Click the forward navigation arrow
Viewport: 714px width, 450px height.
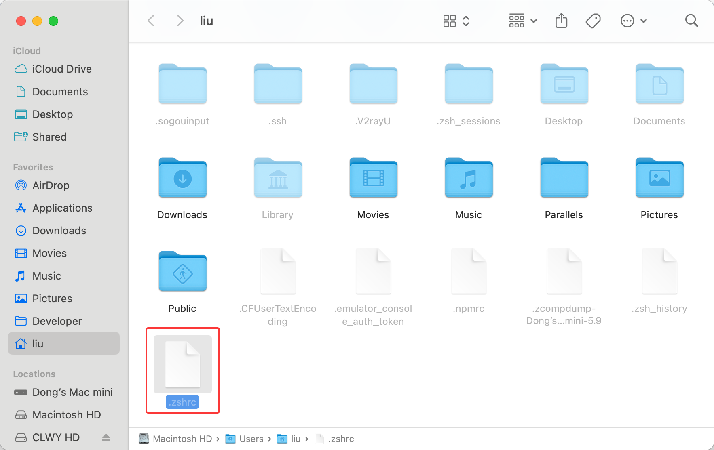pos(180,21)
